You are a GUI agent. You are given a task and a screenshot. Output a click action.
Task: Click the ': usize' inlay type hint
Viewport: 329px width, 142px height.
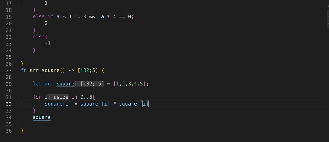(x=58, y=97)
